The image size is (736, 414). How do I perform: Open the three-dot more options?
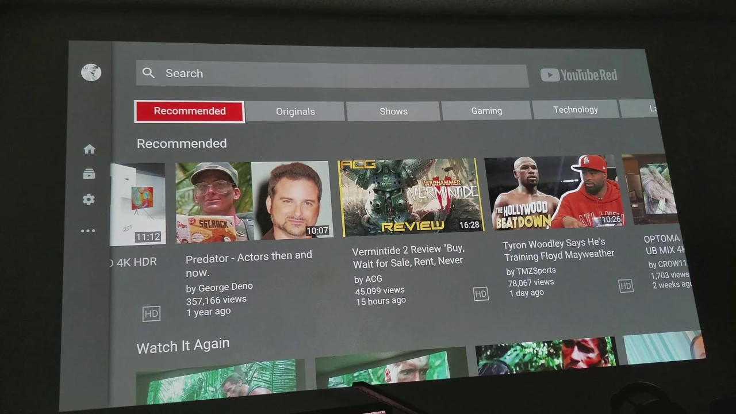click(x=88, y=231)
